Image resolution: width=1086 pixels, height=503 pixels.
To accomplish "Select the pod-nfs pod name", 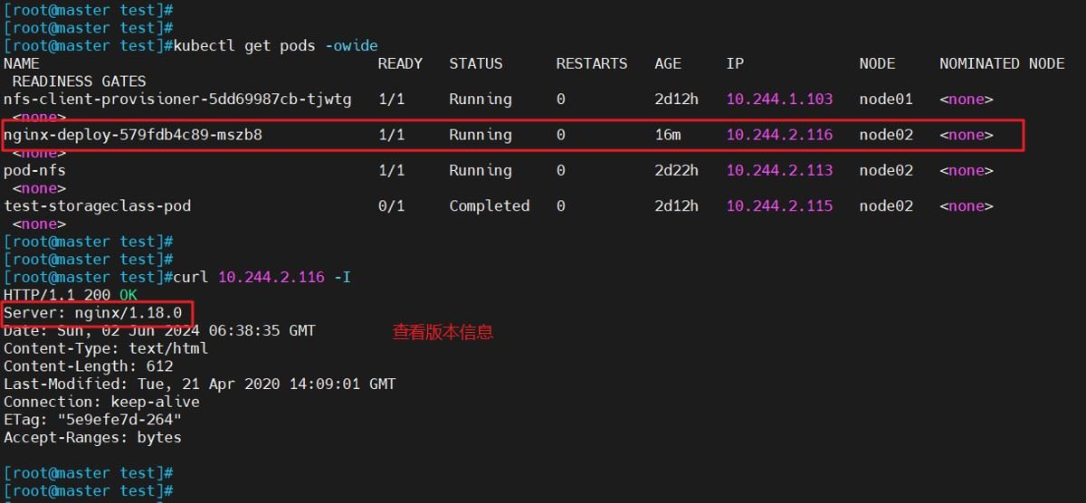I will point(34,170).
